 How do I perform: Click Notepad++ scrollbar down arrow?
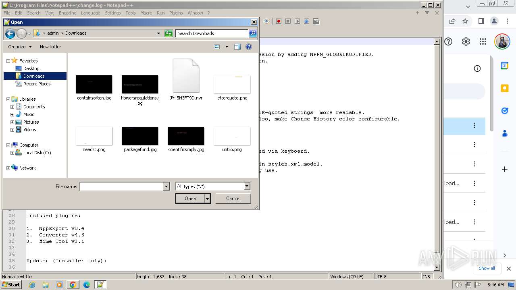pyautogui.click(x=437, y=267)
